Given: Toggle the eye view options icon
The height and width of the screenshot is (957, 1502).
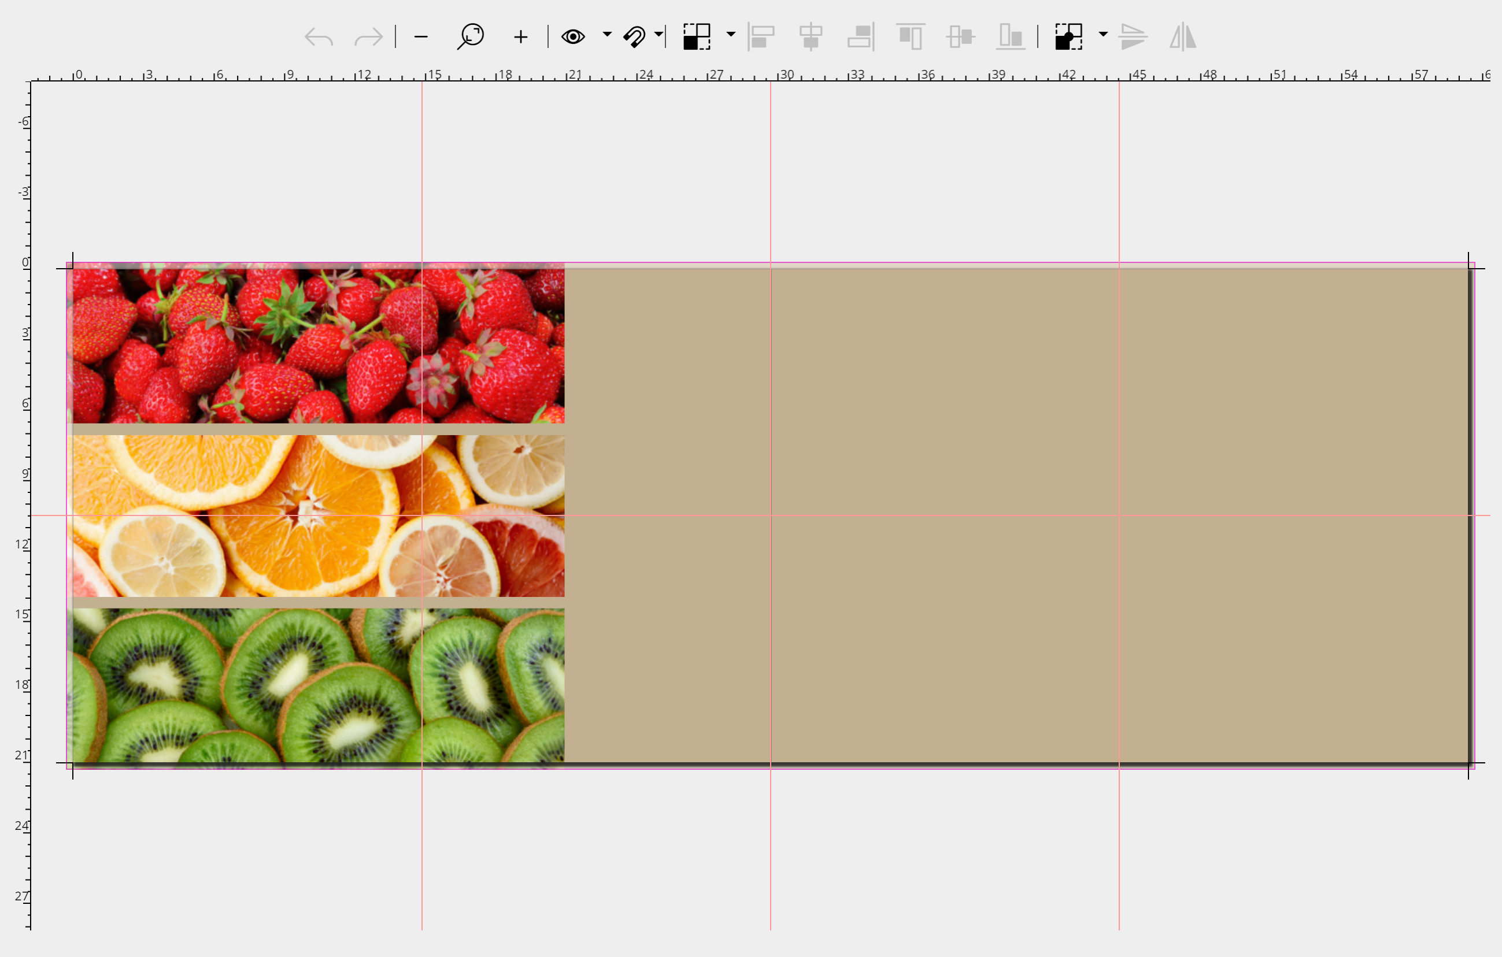Looking at the screenshot, I should point(572,38).
